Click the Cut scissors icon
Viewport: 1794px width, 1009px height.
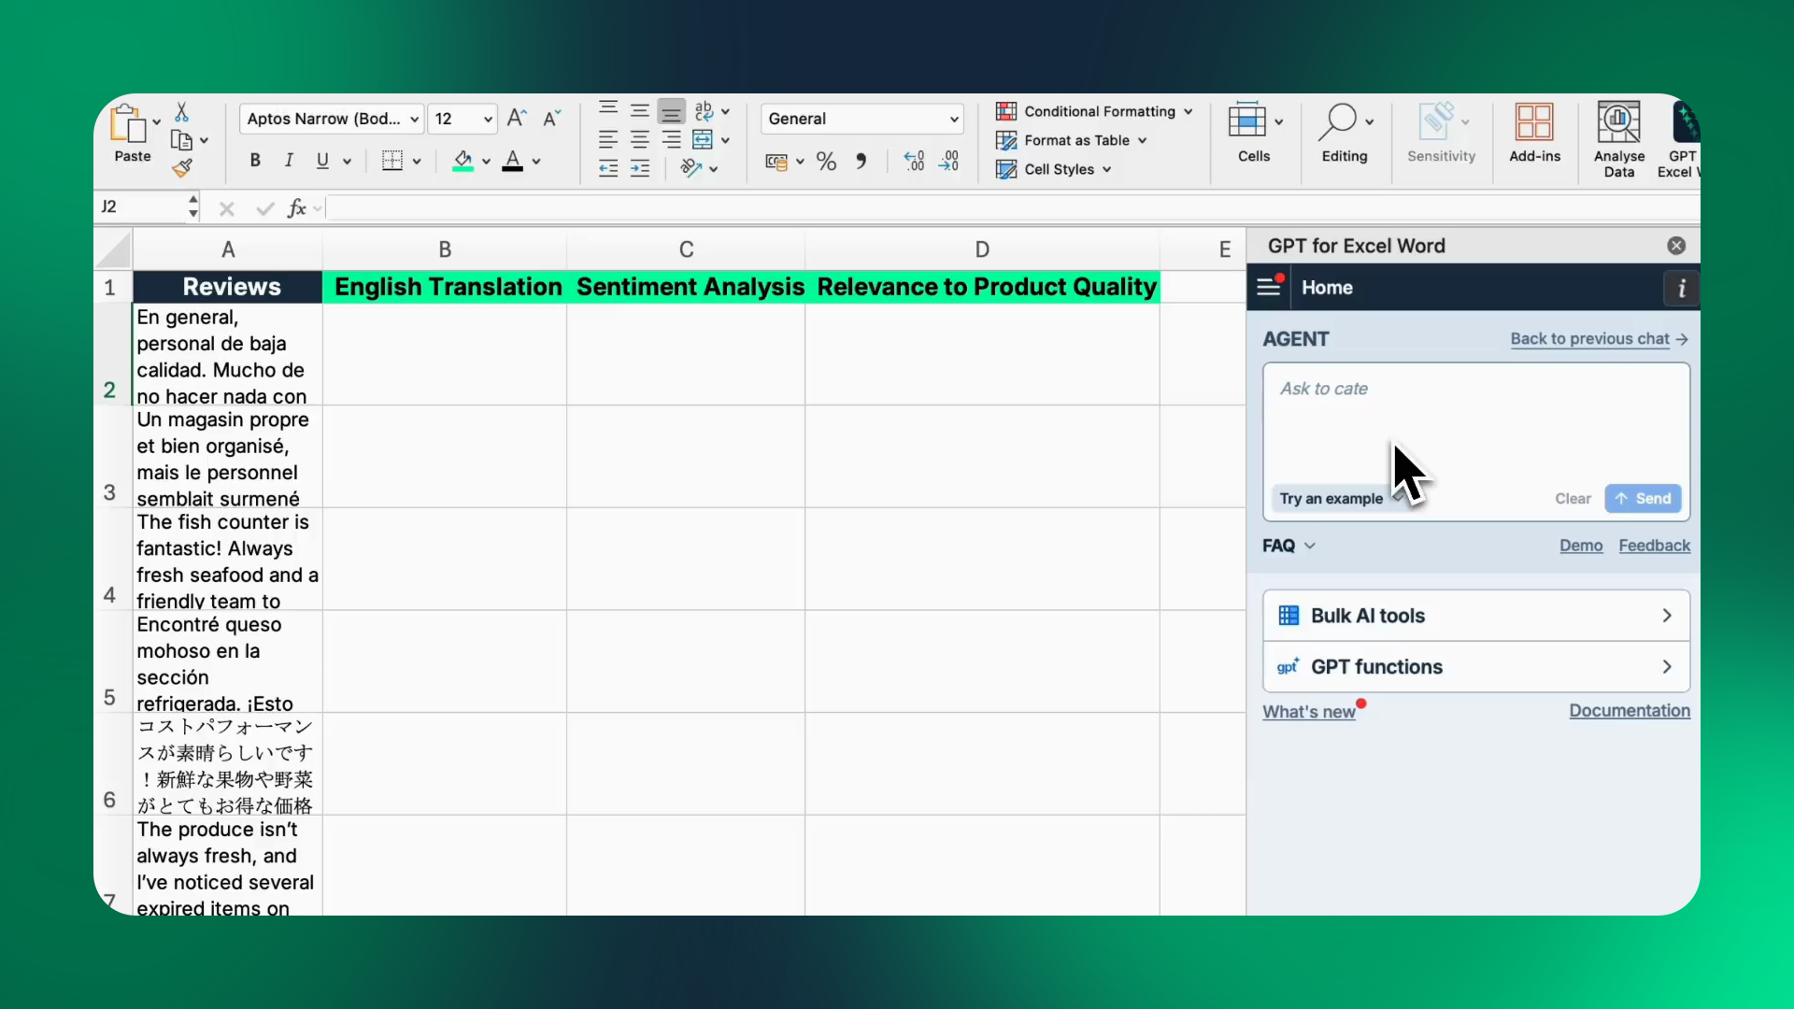click(x=182, y=112)
